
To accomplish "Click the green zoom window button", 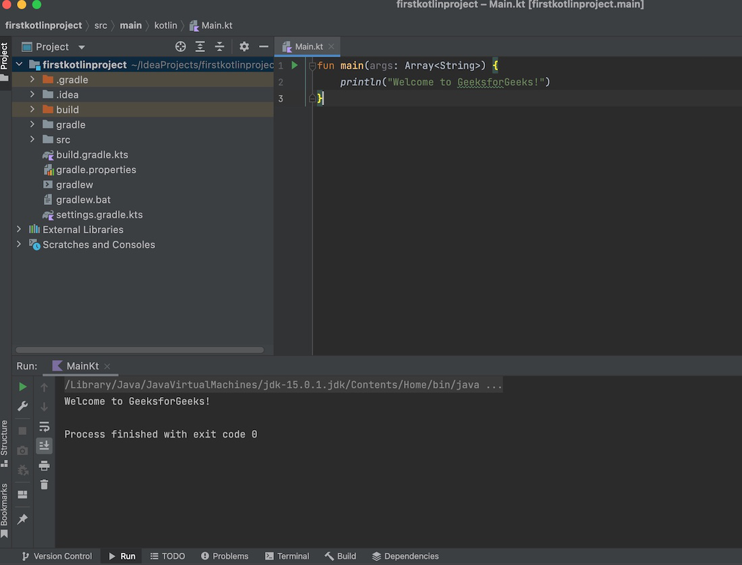I will (36, 4).
